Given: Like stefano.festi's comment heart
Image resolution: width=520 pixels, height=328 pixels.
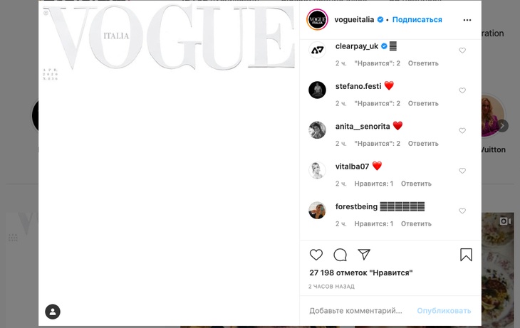Looking at the screenshot, I should click(462, 90).
